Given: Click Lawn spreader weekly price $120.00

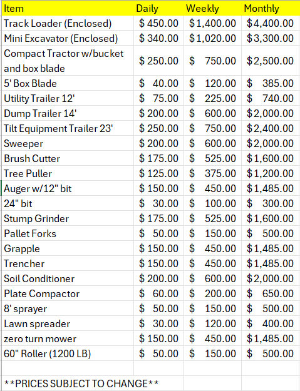Looking at the screenshot, I should [x=213, y=323].
